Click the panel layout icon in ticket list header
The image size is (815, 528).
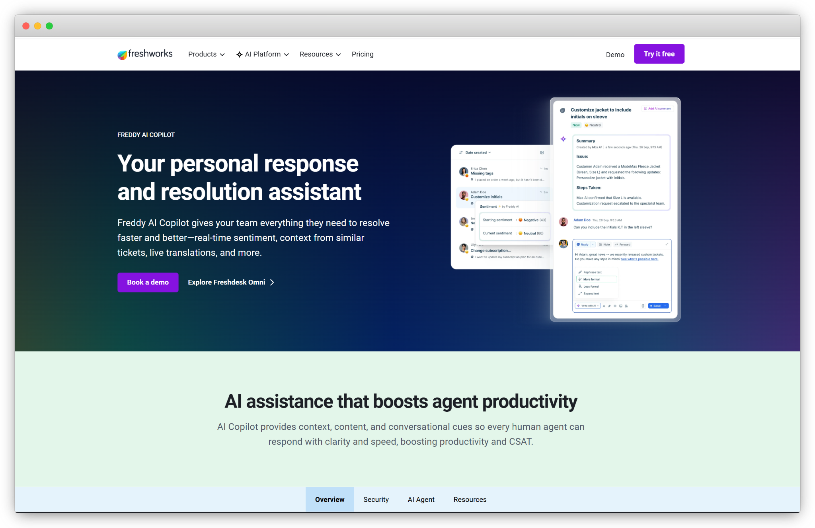tap(542, 152)
